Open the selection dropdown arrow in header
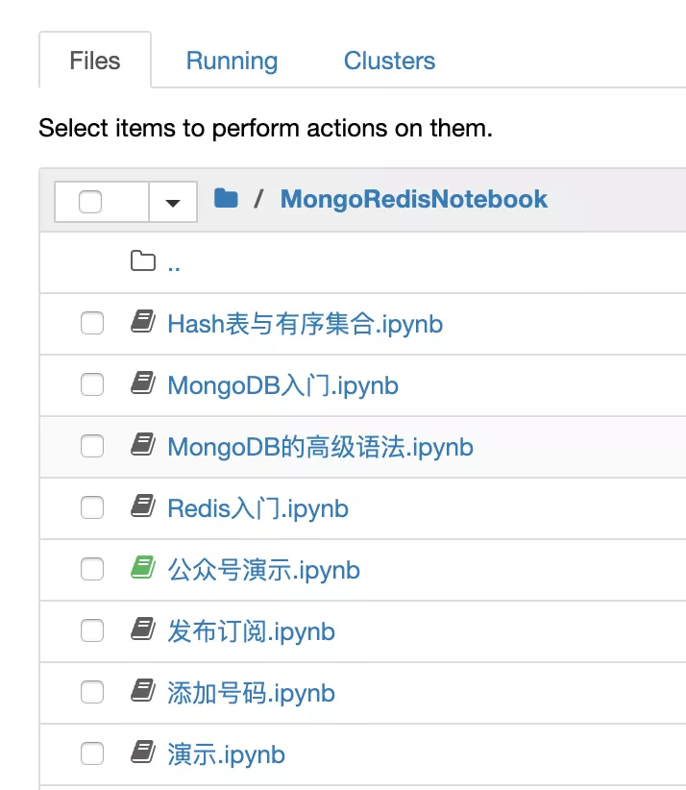The width and height of the screenshot is (686, 790). [173, 202]
